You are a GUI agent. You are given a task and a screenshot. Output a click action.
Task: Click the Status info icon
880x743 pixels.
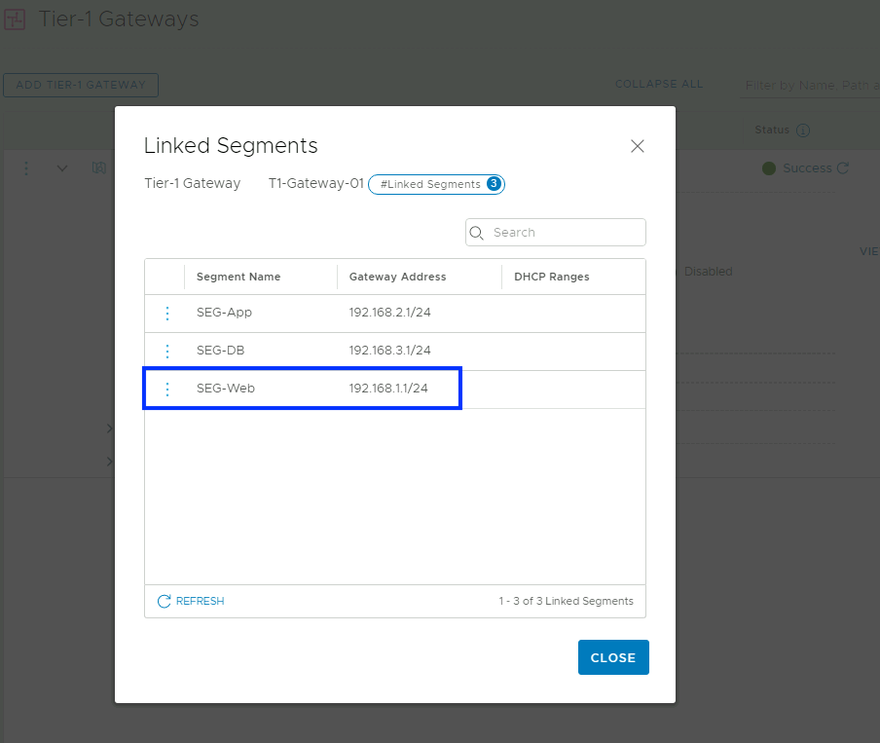pyautogui.click(x=803, y=130)
